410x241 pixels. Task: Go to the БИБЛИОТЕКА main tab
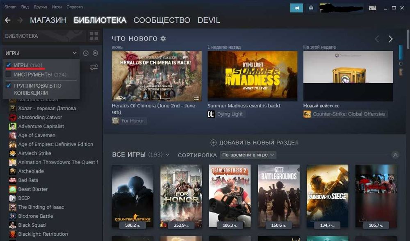[100, 20]
